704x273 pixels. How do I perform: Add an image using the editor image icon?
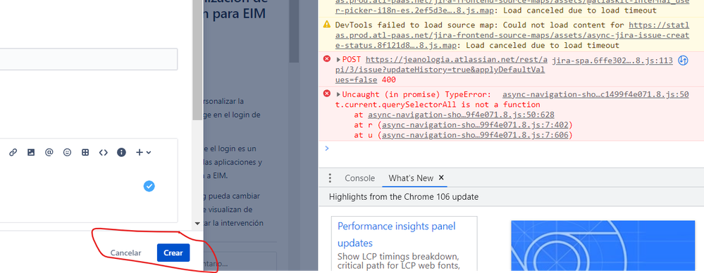pos(31,153)
